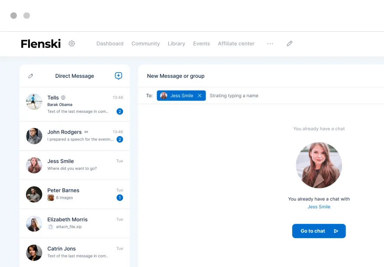
Task: Click attach_file.zip file icon
Action: 51,227
